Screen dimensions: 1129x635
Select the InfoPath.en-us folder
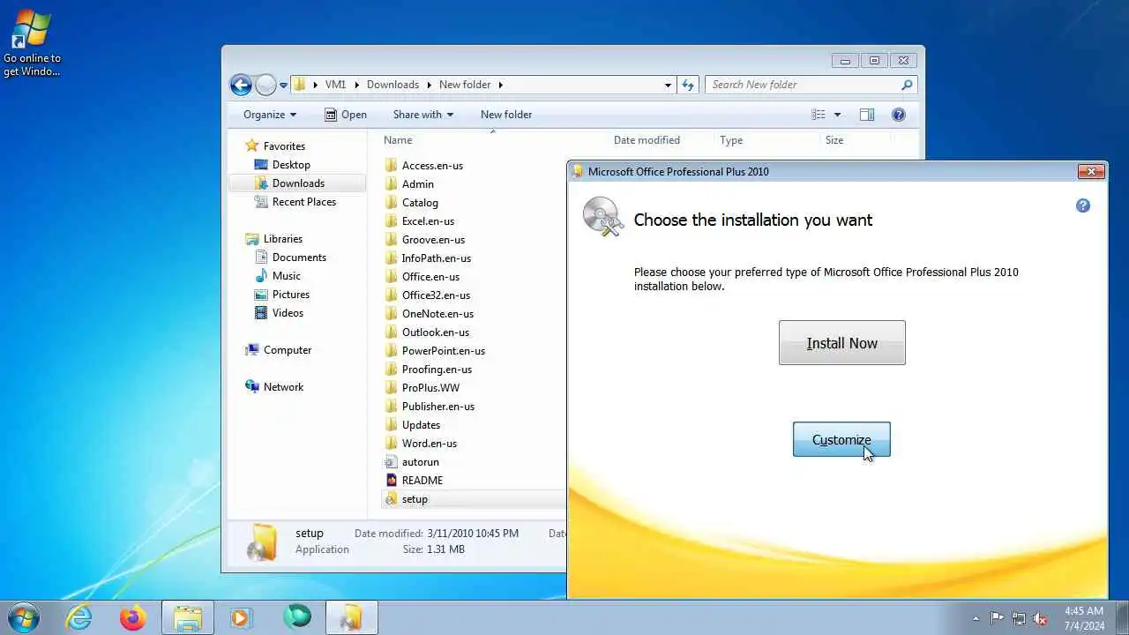(436, 258)
